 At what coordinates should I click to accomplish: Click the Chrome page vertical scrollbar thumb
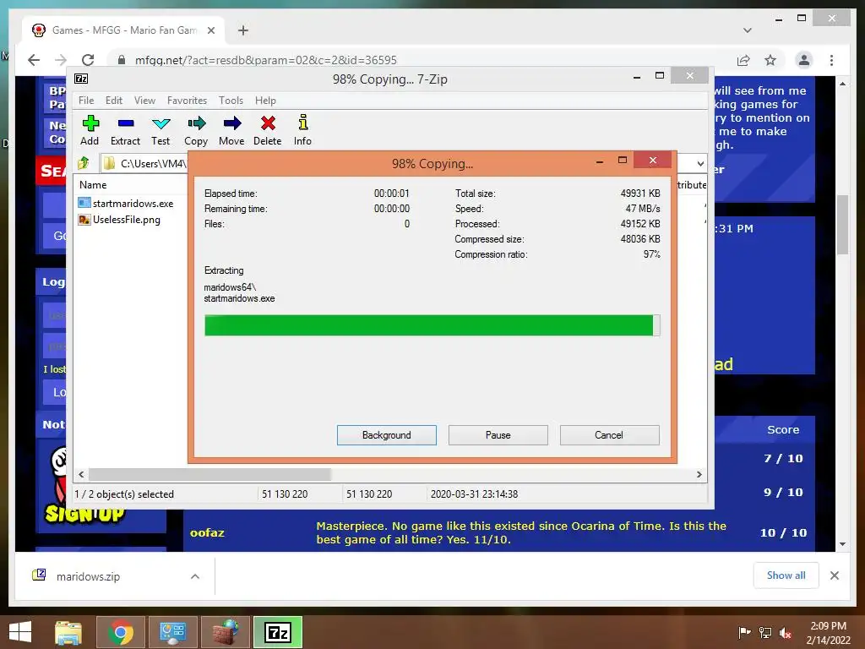(842, 225)
